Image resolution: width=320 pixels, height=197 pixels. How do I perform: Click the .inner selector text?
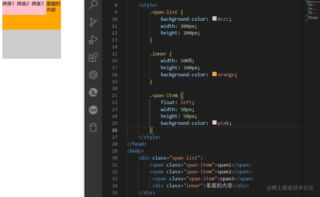click(x=158, y=54)
